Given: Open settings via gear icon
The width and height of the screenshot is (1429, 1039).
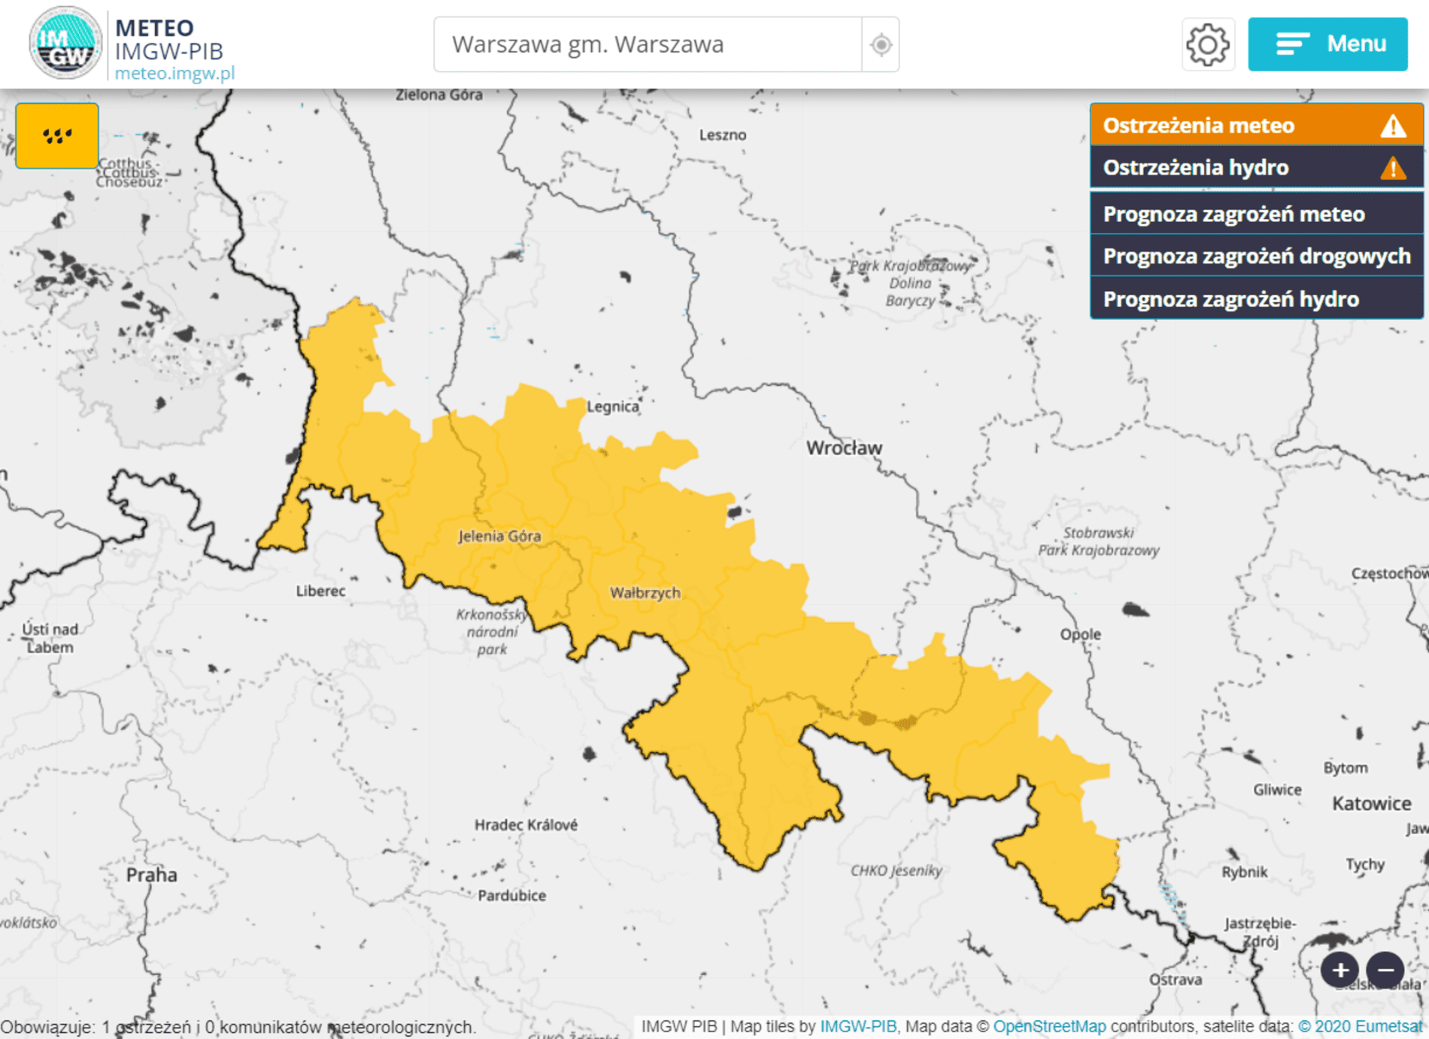Looking at the screenshot, I should point(1207,45).
